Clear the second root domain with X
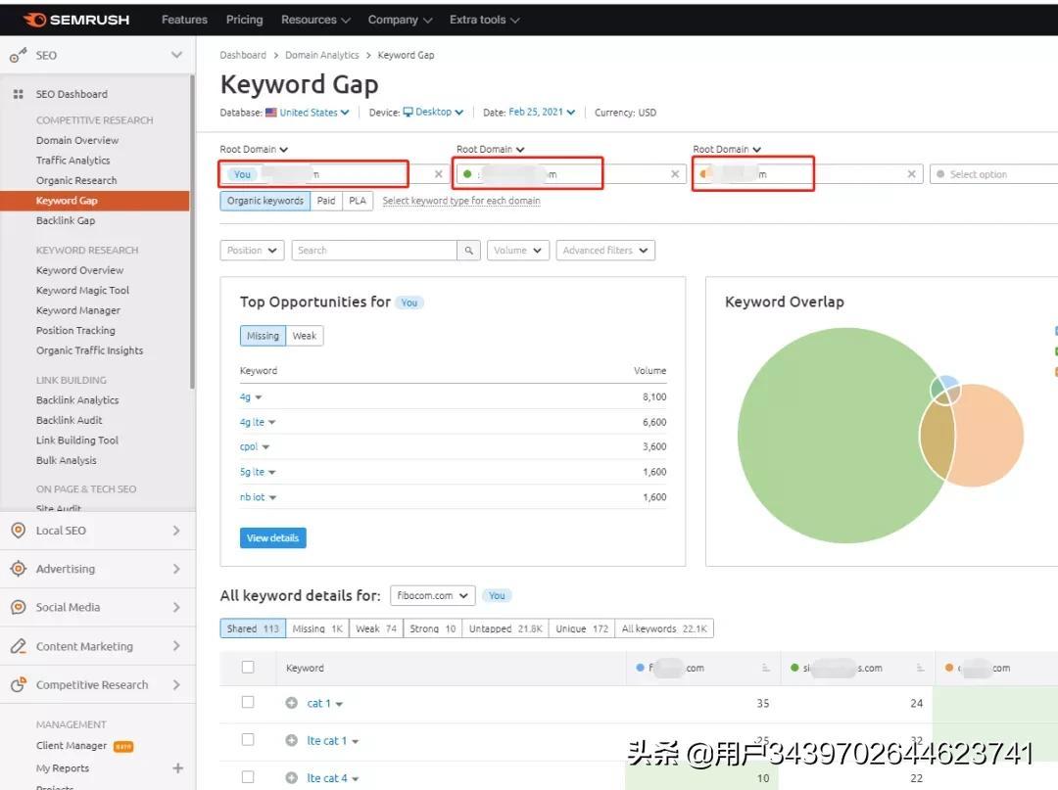This screenshot has width=1058, height=790. [675, 174]
